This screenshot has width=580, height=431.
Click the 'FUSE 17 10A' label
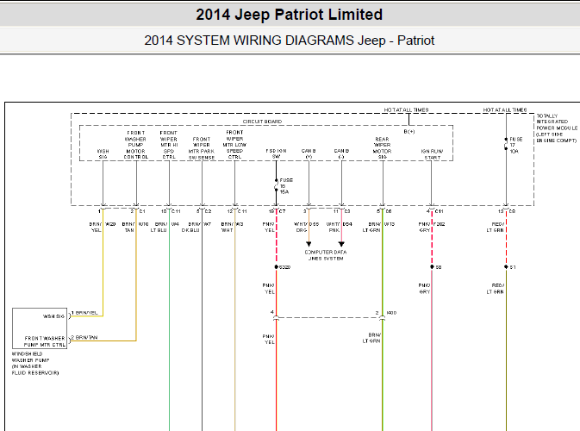pyautogui.click(x=516, y=146)
